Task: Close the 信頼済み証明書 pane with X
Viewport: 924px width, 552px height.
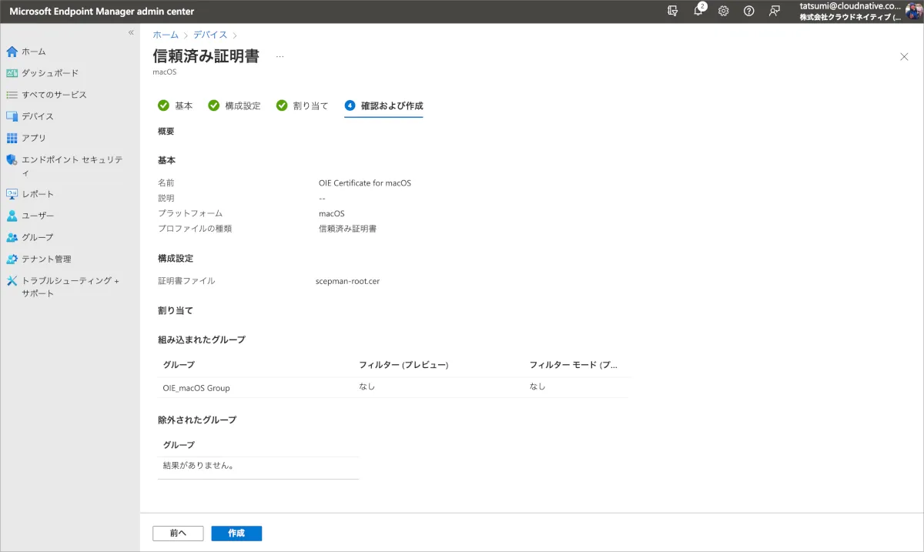Action: (x=904, y=57)
